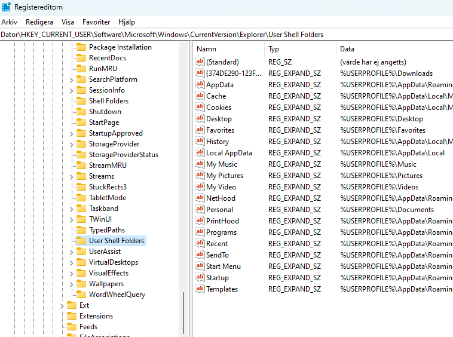Expand the UserAssist key
Screen dimensions: 453x337
tap(71, 252)
